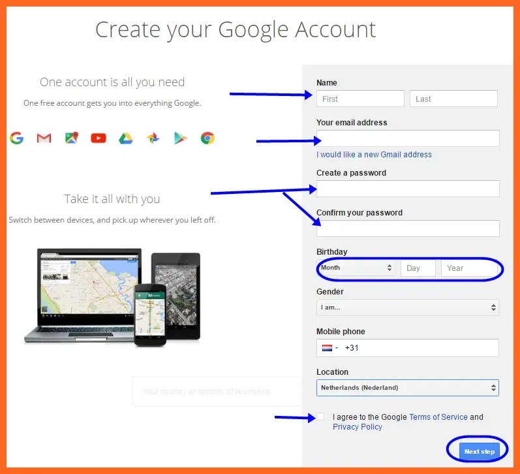520x474 pixels.
Task: Click the 'Switch between devices' sentence
Action: pyautogui.click(x=112, y=220)
